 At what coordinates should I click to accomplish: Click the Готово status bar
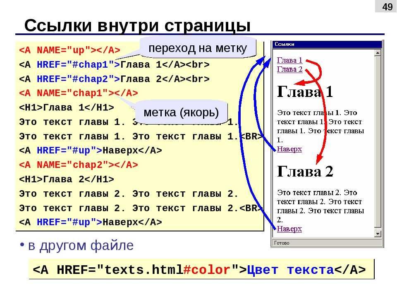click(x=327, y=243)
